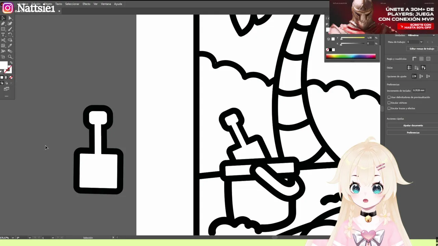Open the Seleccionar menu

click(72, 4)
